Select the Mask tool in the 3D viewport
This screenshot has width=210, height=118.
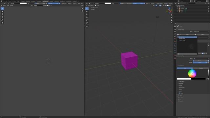click(x=87, y=23)
